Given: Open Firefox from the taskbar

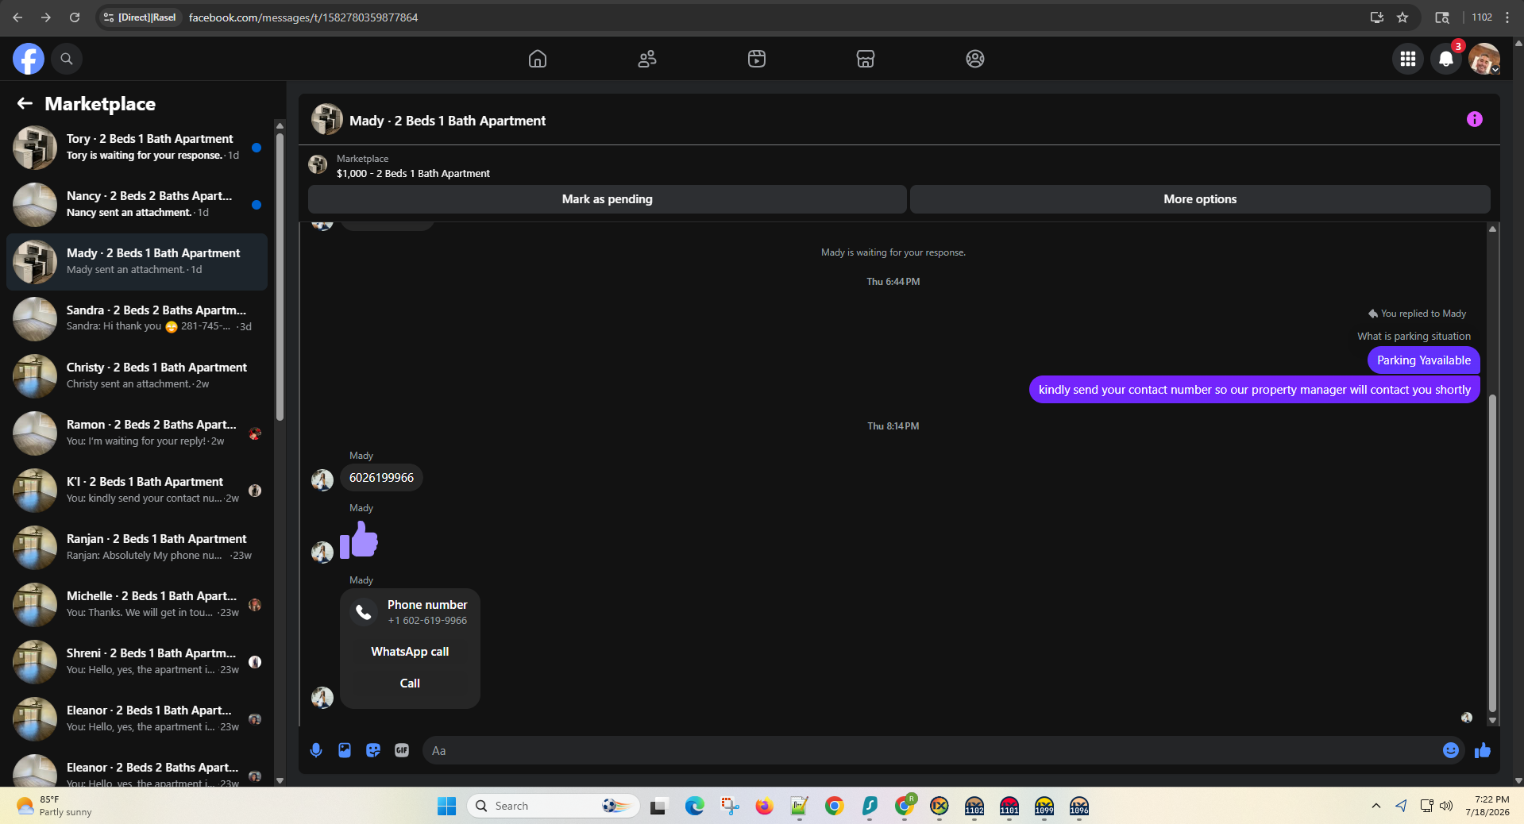Looking at the screenshot, I should coord(764,806).
